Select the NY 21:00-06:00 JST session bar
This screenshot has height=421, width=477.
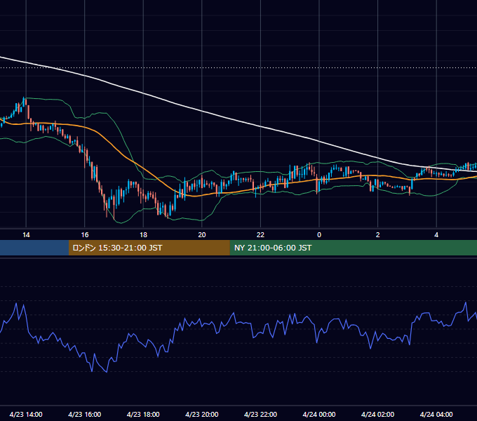[x=353, y=248]
